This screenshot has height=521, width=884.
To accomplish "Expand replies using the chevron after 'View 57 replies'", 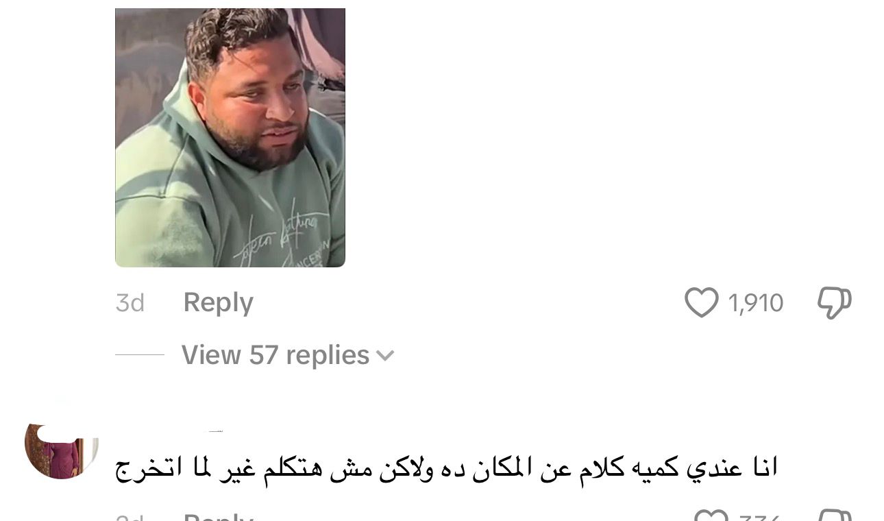I will pos(386,356).
